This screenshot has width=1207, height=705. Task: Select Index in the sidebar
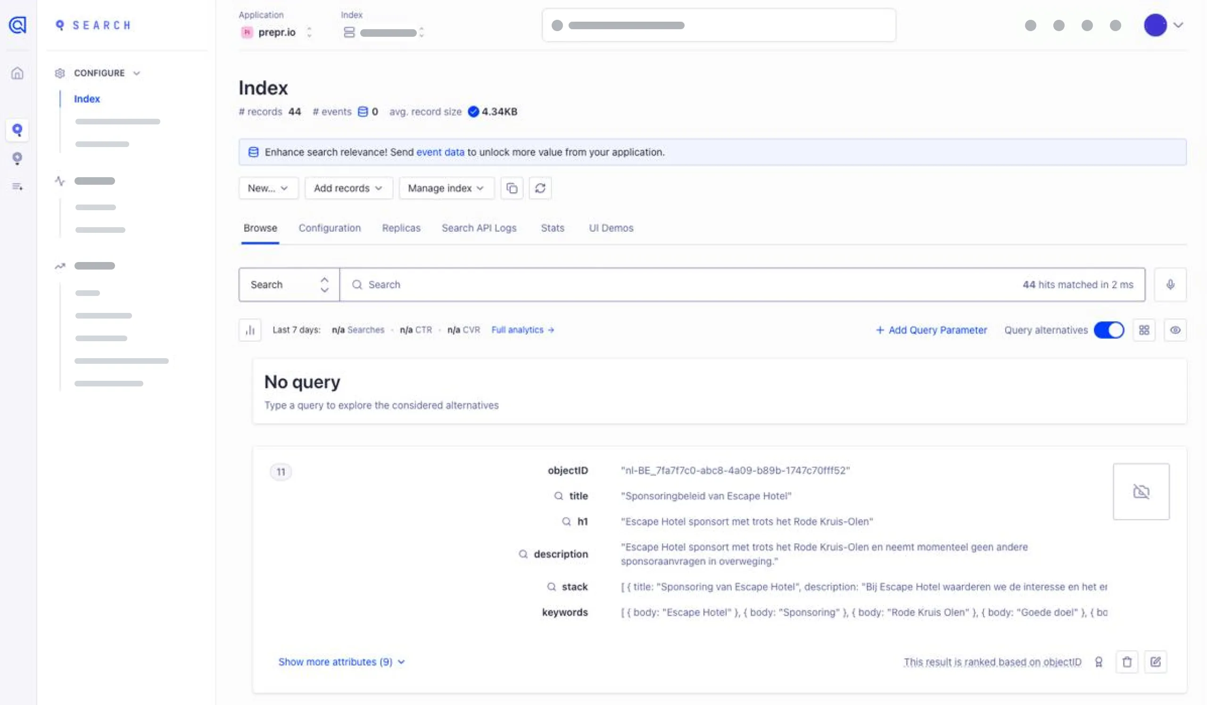(x=87, y=99)
